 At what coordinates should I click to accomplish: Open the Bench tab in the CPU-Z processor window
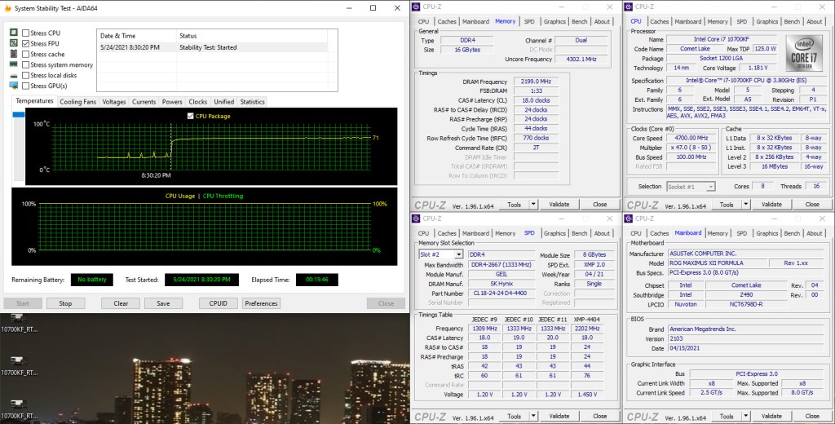792,21
